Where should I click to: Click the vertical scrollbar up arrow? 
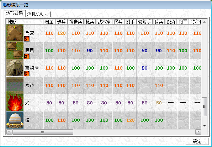205,22
